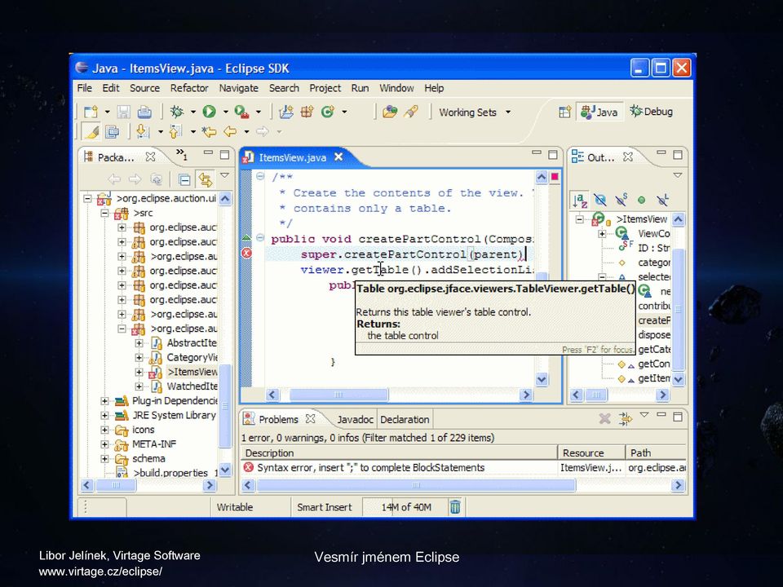Click the Open Type folder icon
The image size is (783, 587).
click(x=390, y=112)
